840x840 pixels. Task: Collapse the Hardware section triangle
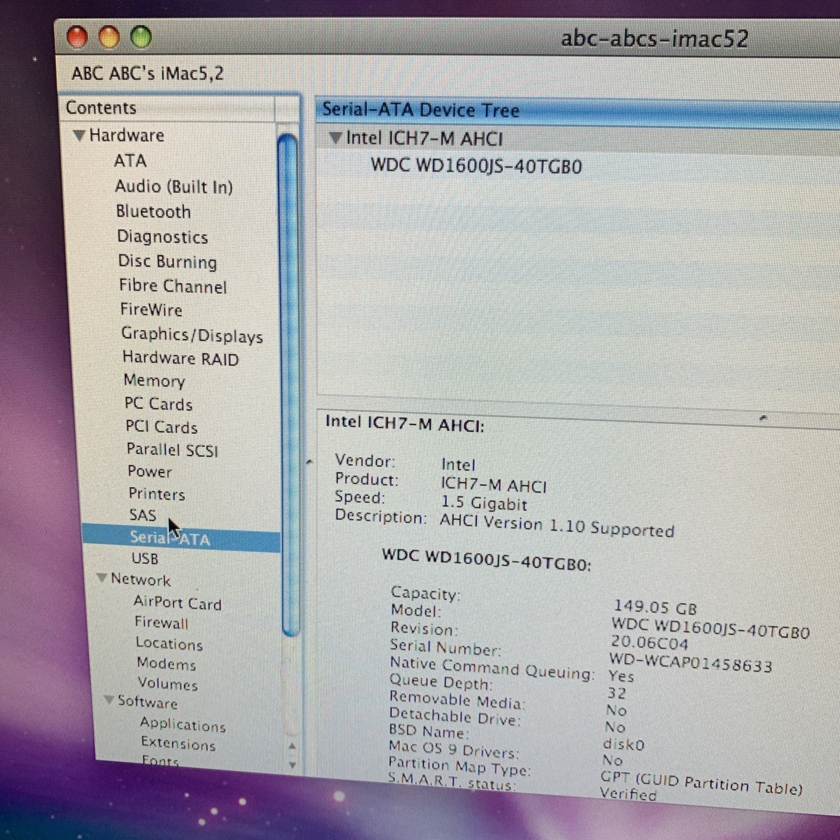[x=79, y=135]
